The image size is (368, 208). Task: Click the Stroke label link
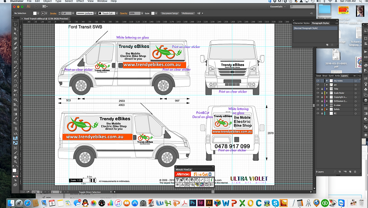click(53, 13)
